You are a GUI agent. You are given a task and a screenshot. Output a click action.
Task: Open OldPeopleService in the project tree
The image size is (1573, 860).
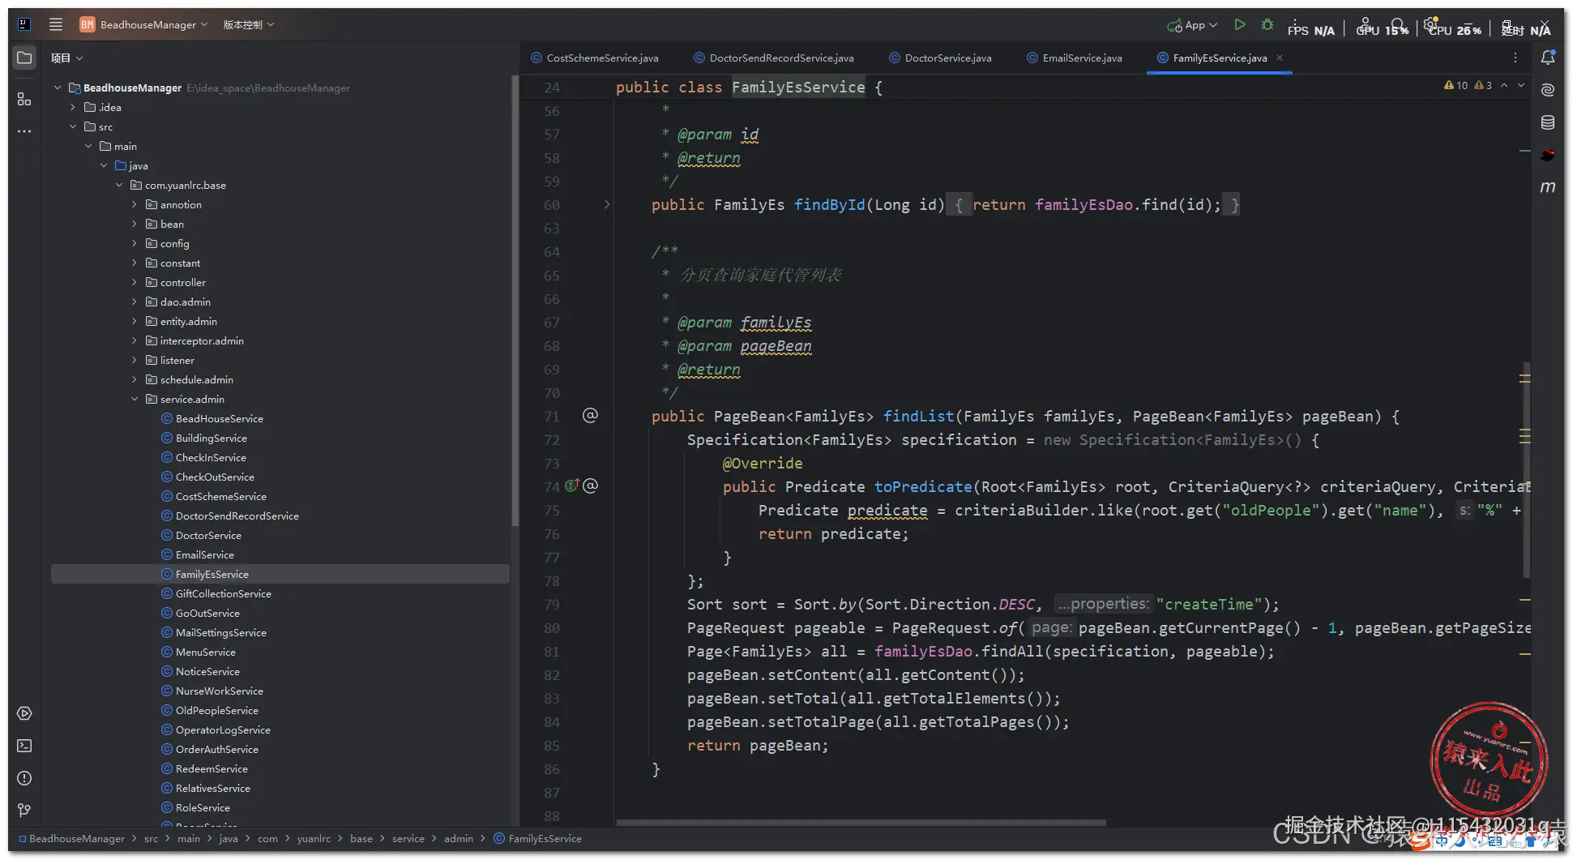216,711
